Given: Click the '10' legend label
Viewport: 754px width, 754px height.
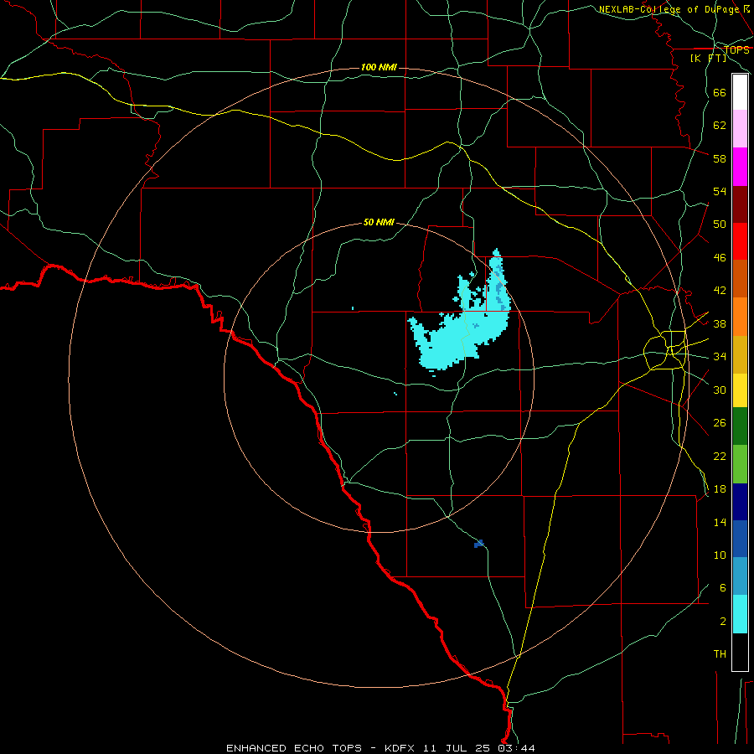Looking at the screenshot, I should coord(720,555).
